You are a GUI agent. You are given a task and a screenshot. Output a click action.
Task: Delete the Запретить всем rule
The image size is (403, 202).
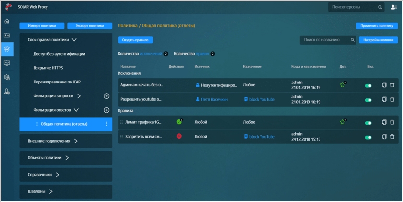392,136
